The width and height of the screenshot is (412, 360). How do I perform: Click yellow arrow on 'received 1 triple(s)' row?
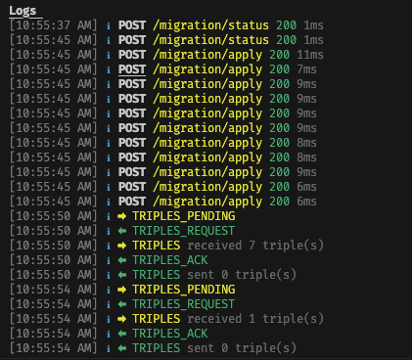point(122,319)
